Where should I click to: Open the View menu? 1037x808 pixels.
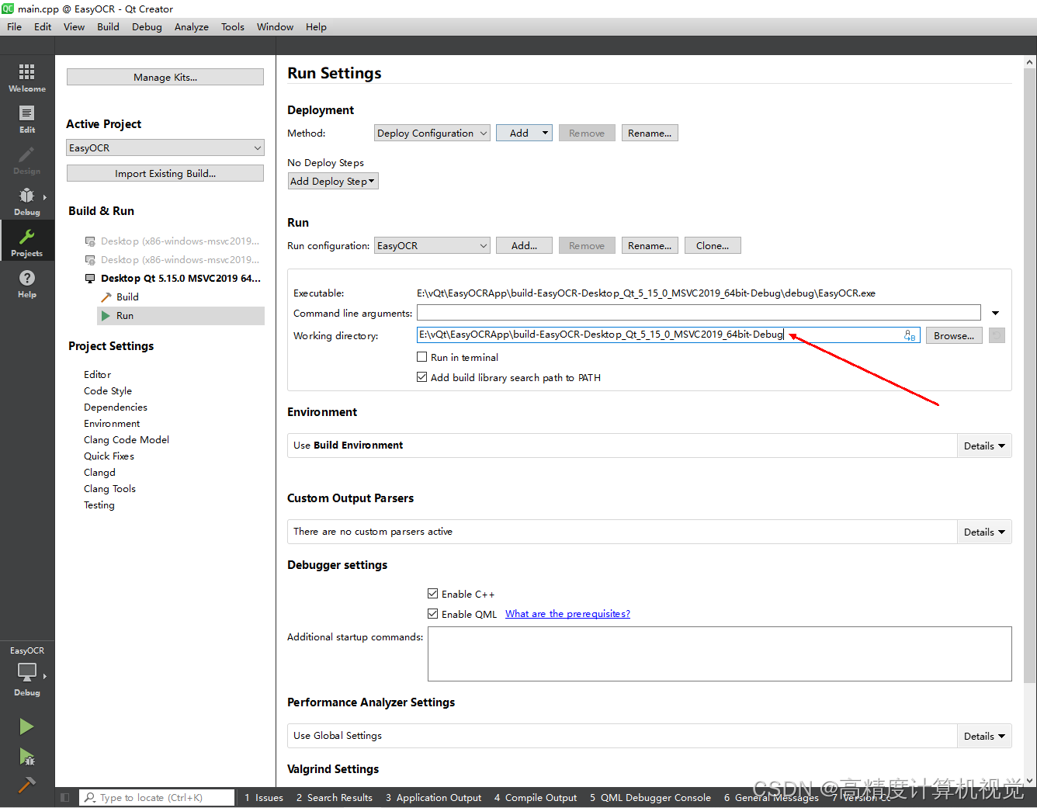(74, 26)
